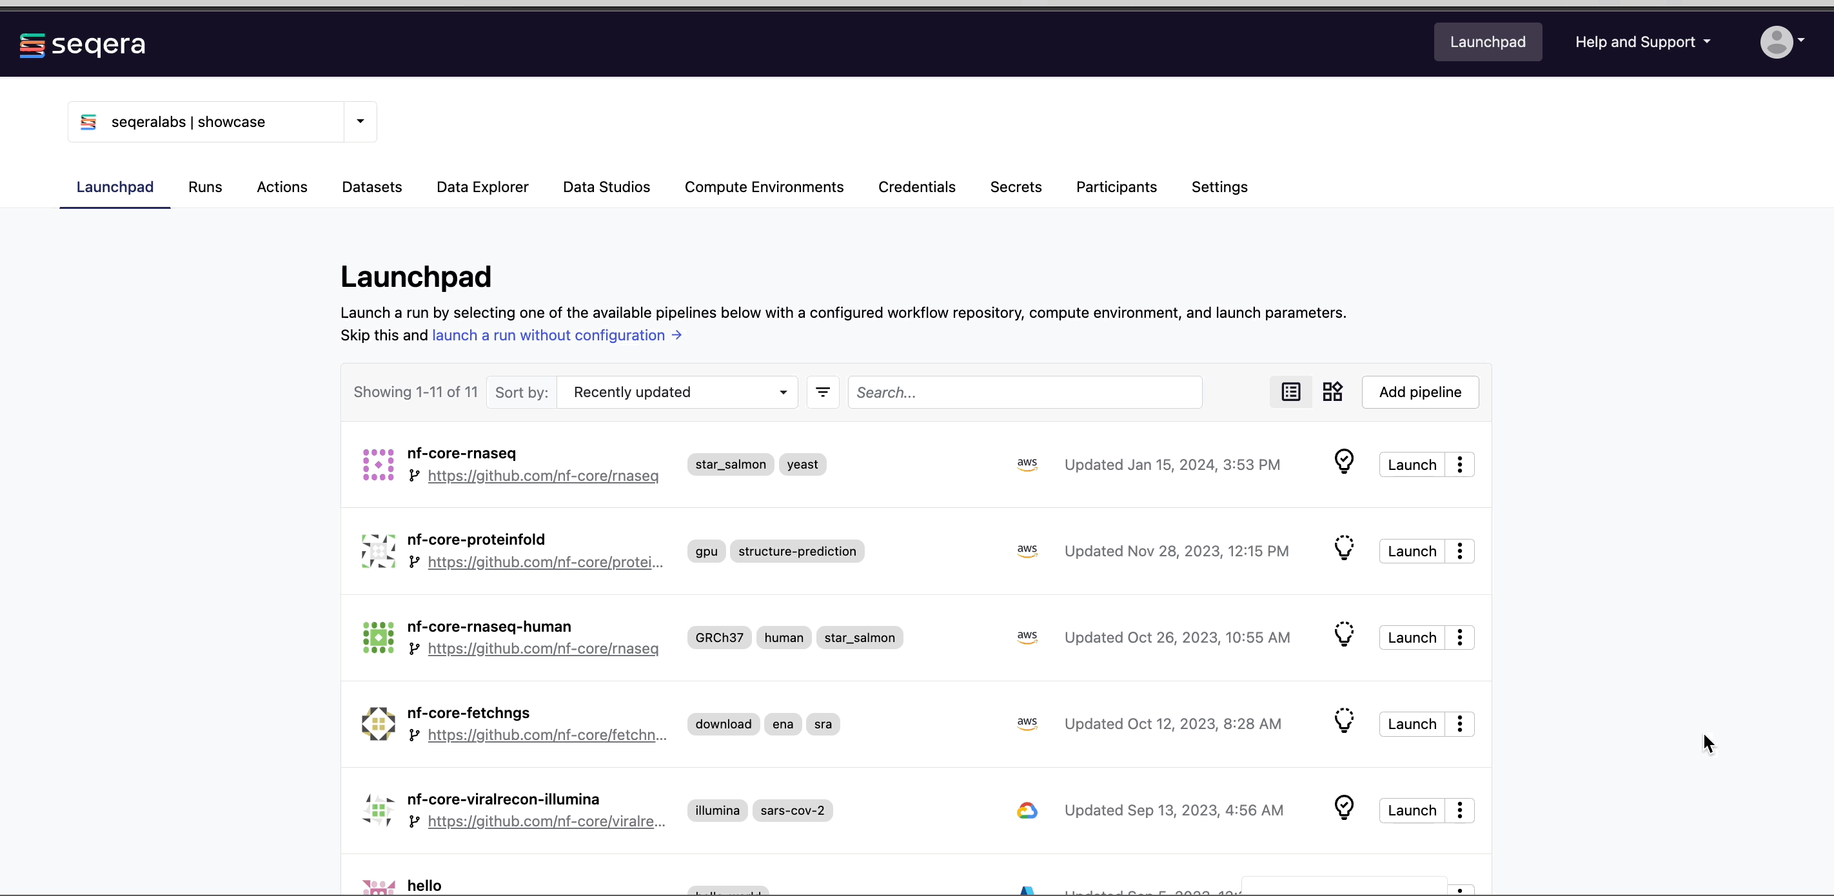Click lightbulb icon for nf-core-rnaseq

(1343, 462)
